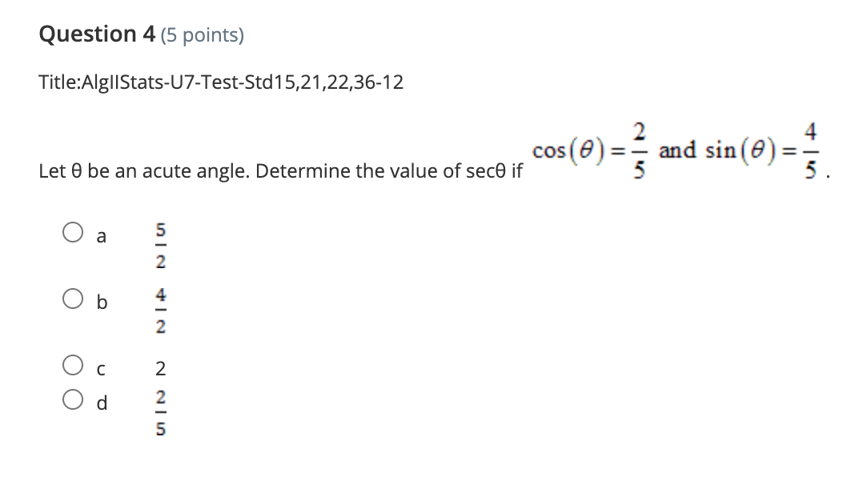Click the Title:AlgIIStats-U7-Test line
The width and height of the screenshot is (847, 477).
point(222,82)
